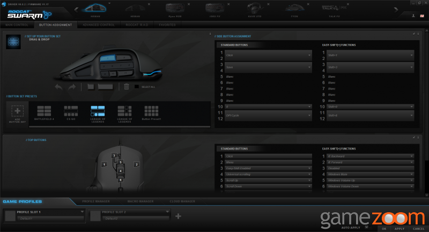
Task: Choose the grey League of Legends preset
Action: 124,114
